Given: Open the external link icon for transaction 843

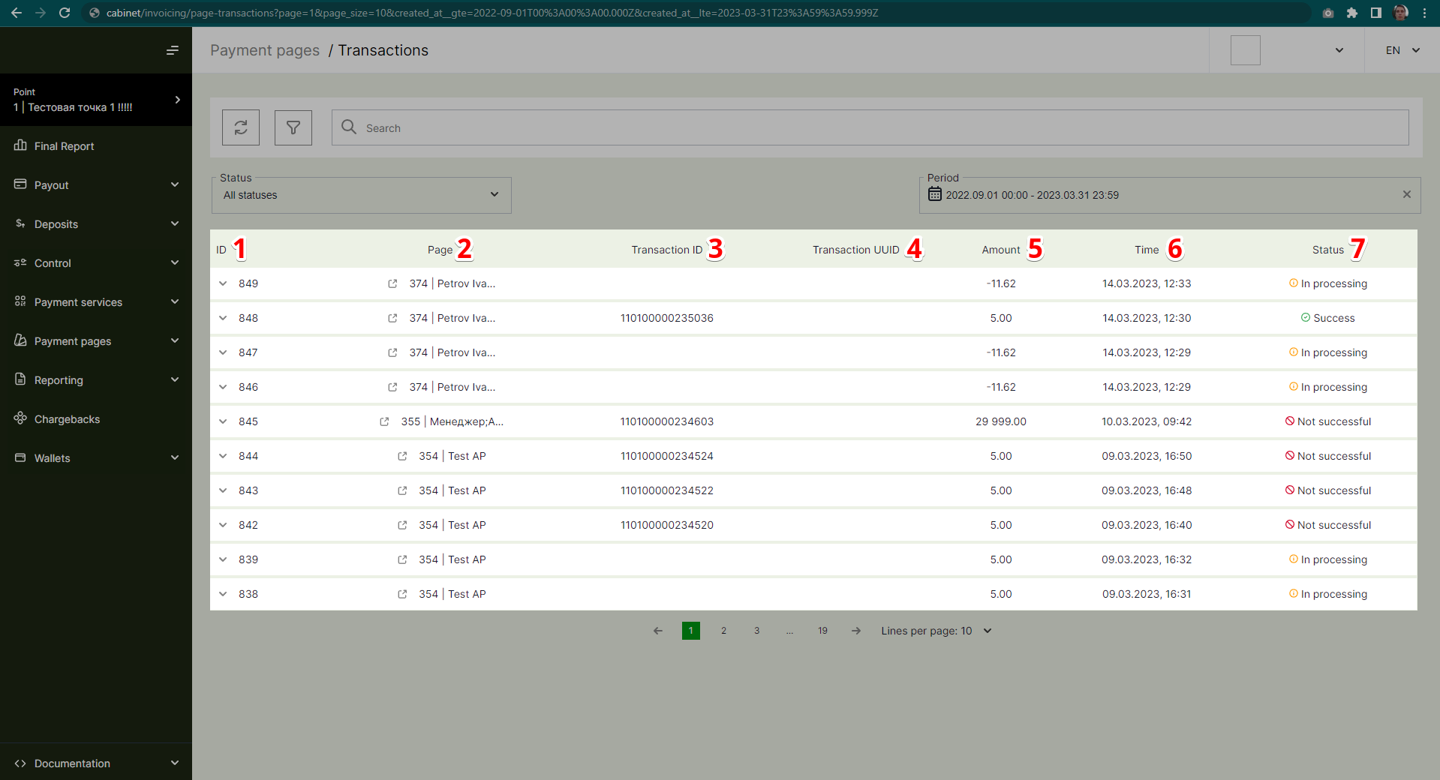Looking at the screenshot, I should [x=402, y=490].
